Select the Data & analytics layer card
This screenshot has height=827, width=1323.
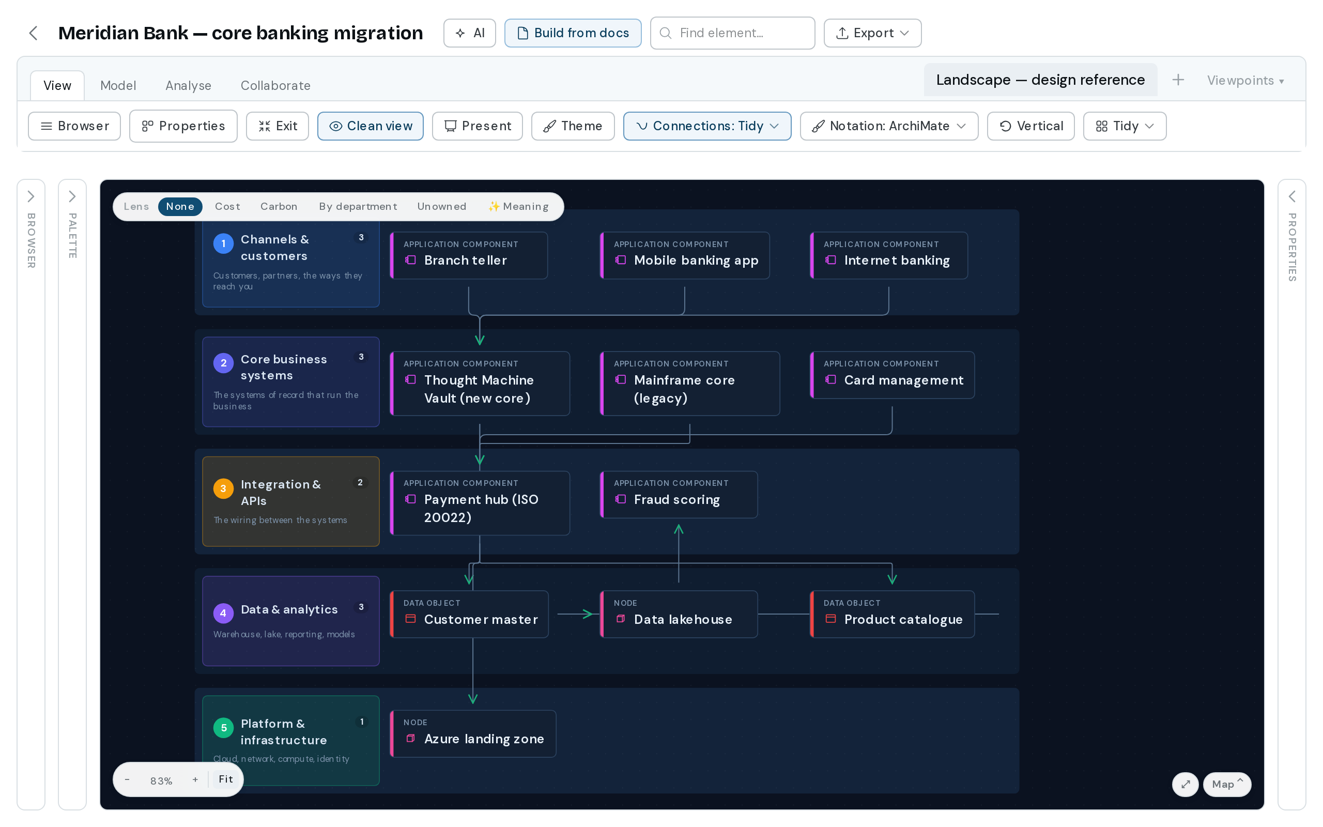[291, 621]
